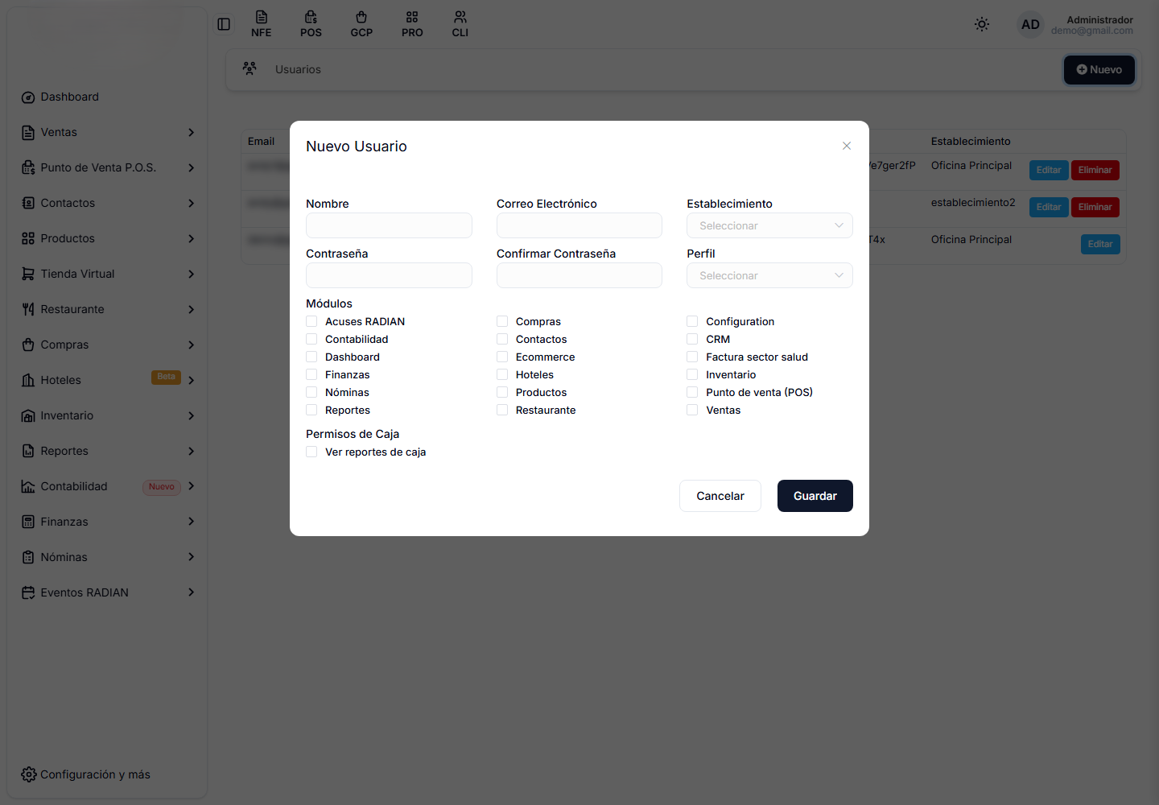Focus the Contraseña input field
The height and width of the screenshot is (805, 1159).
(x=389, y=275)
